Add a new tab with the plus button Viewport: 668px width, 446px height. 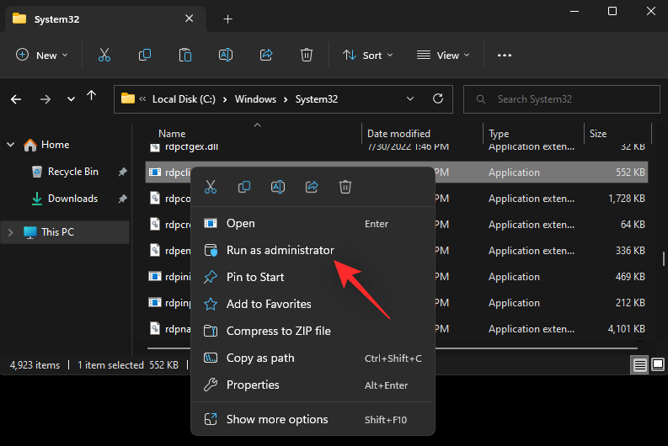[x=227, y=19]
